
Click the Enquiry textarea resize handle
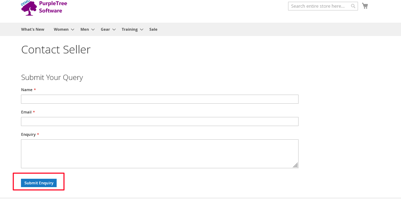(x=295, y=165)
